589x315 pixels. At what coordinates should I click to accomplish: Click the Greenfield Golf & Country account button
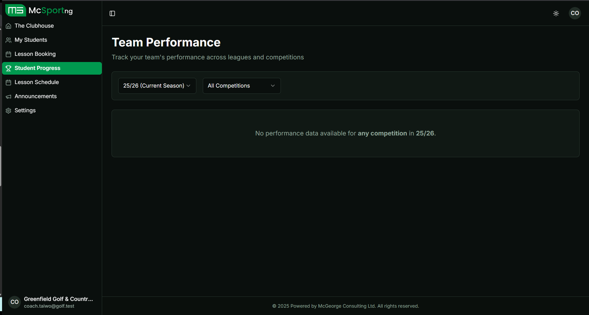pyautogui.click(x=52, y=302)
